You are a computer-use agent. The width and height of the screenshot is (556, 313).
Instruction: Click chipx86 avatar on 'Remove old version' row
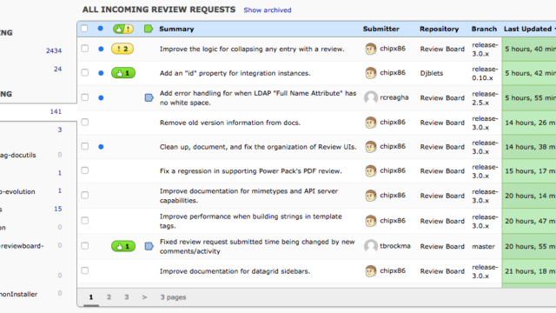click(x=371, y=123)
